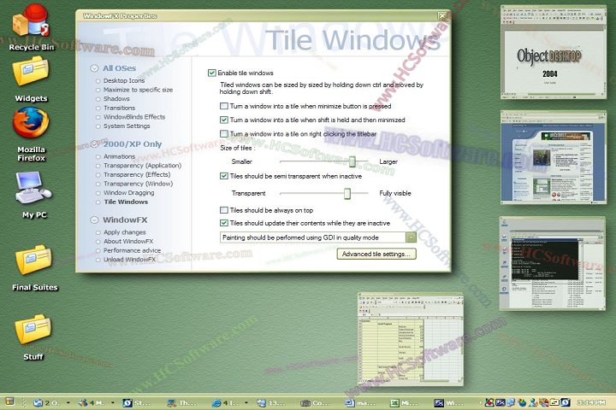This screenshot has width=616, height=410.
Task: Open the Window Dragging page
Action: point(128,192)
